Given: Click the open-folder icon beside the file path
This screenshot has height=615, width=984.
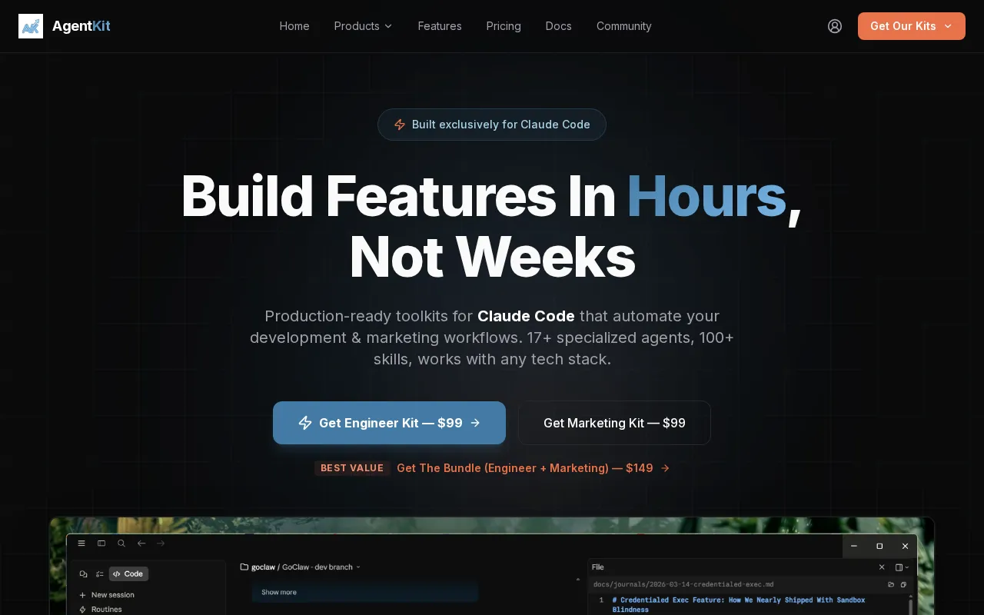Looking at the screenshot, I should [x=891, y=584].
